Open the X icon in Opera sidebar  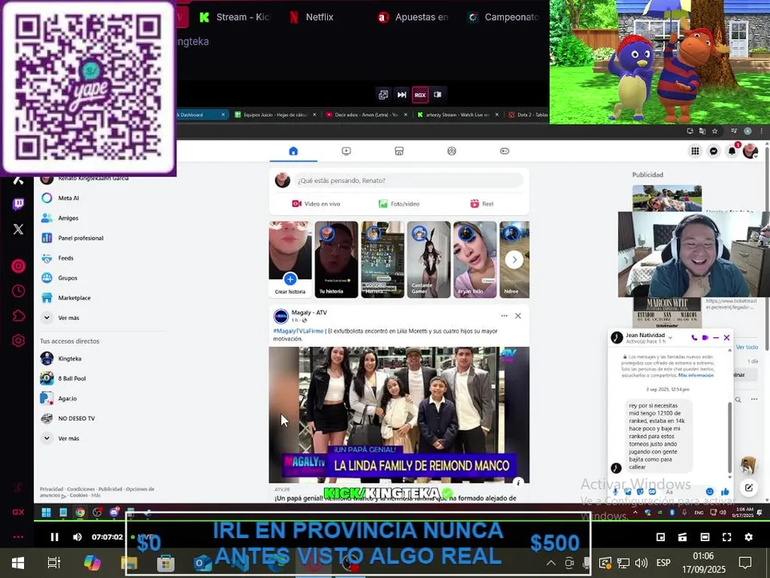coord(18,229)
